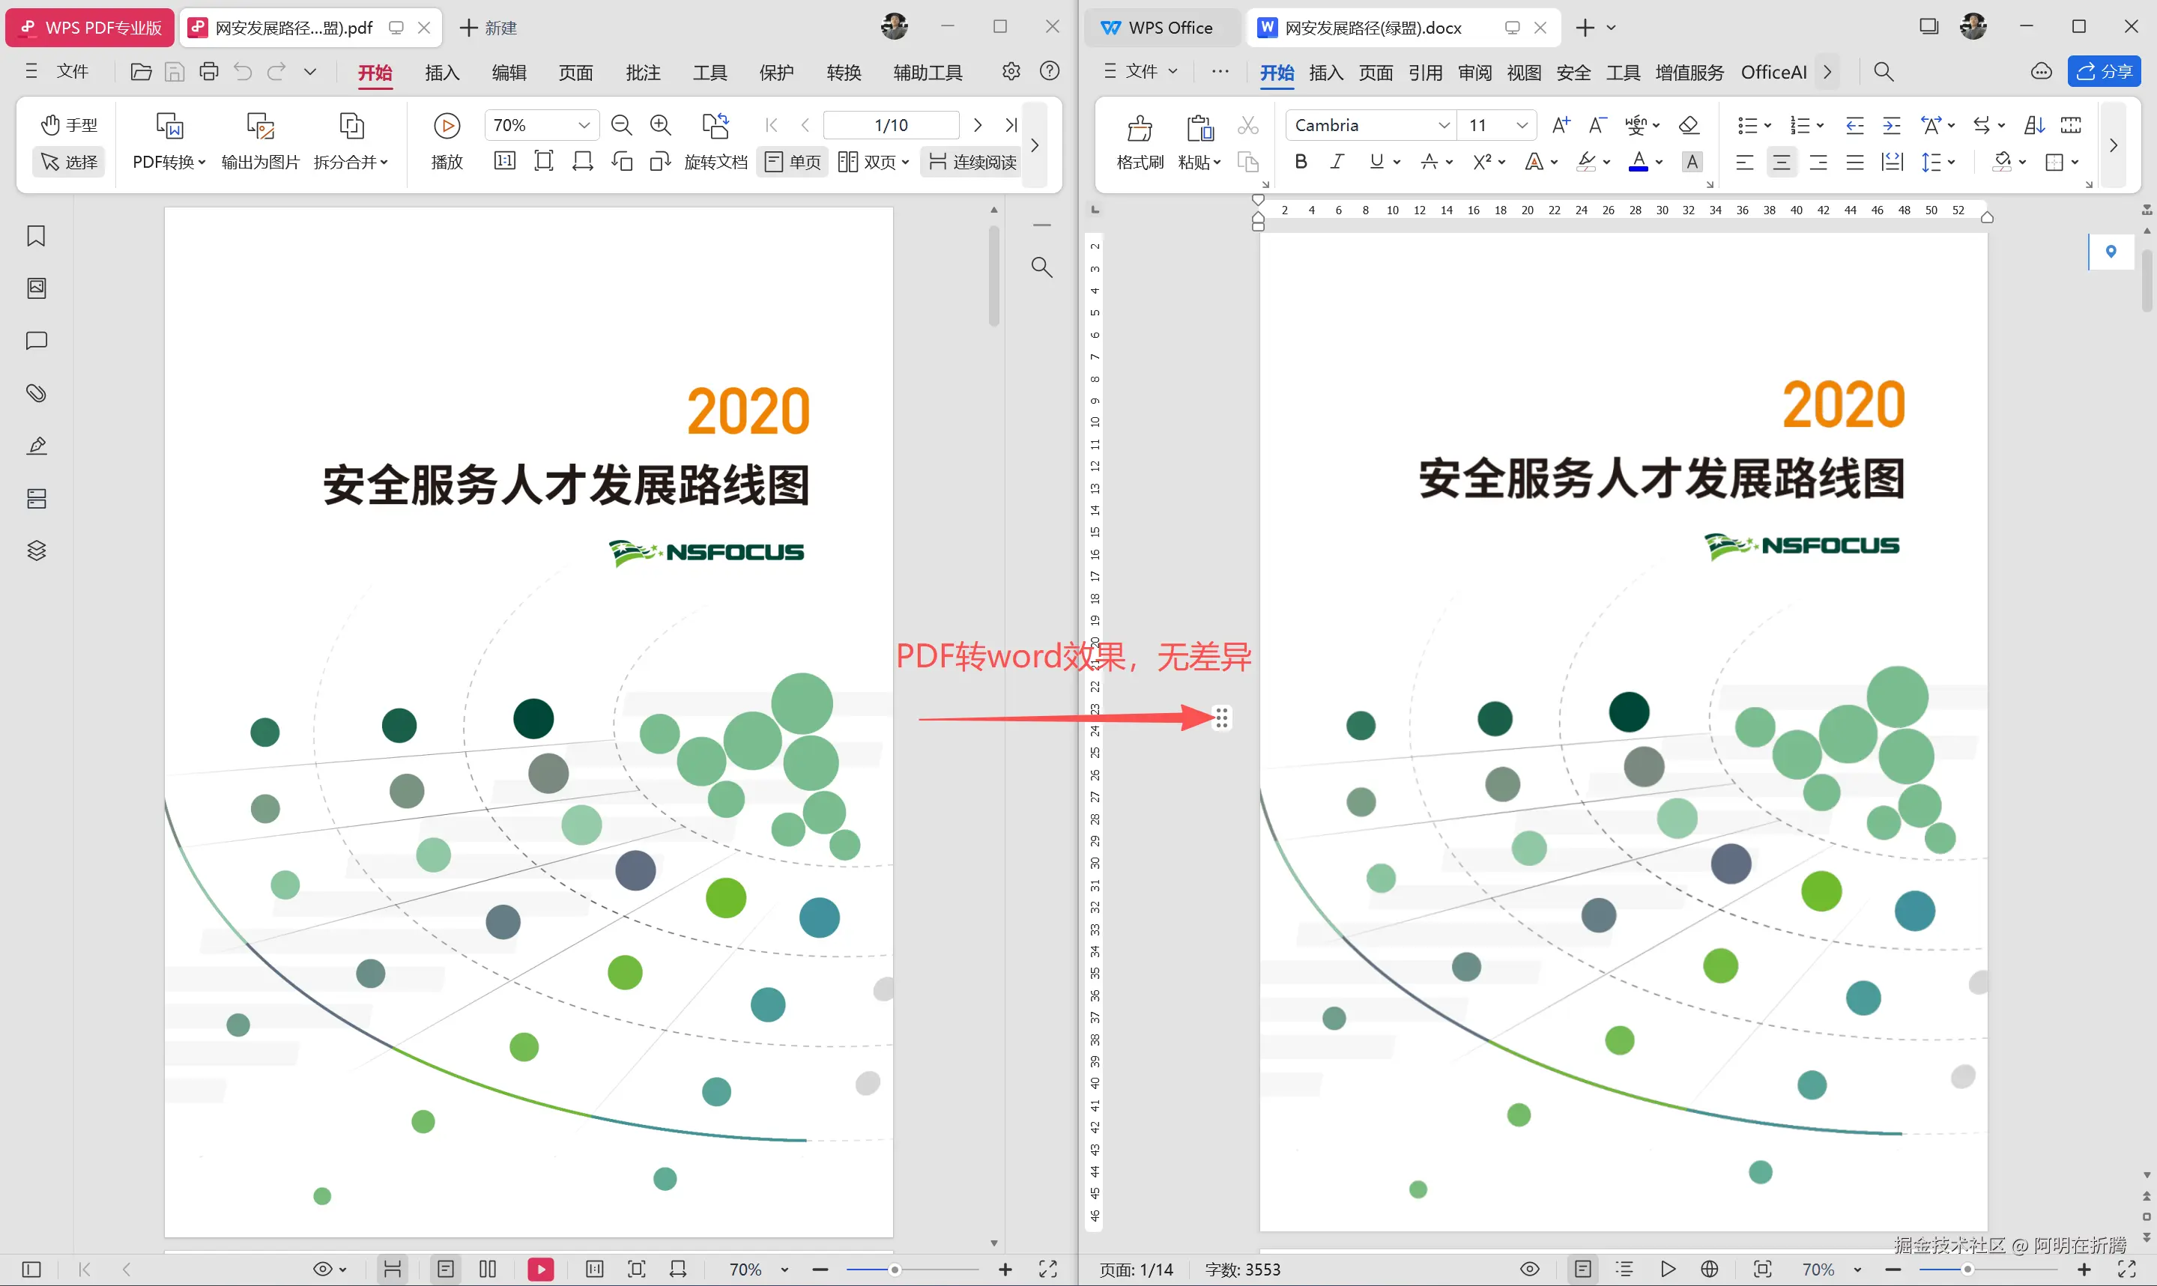Viewport: 2157px width, 1286px height.
Task: Switch to Writer 审阅 tab
Action: click(x=1474, y=73)
